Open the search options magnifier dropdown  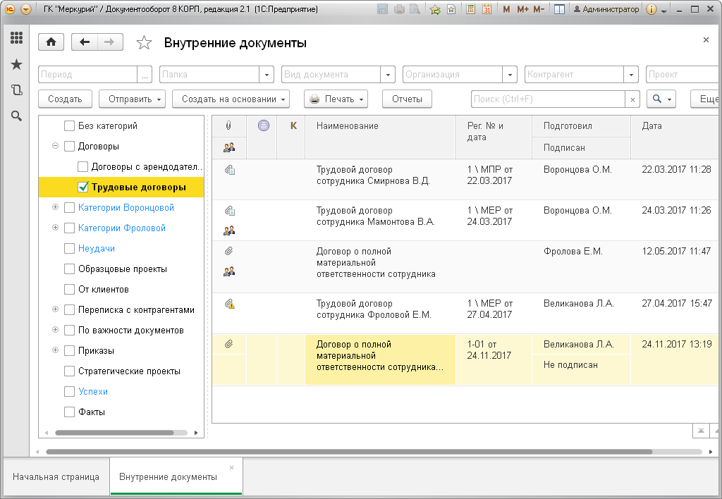661,99
